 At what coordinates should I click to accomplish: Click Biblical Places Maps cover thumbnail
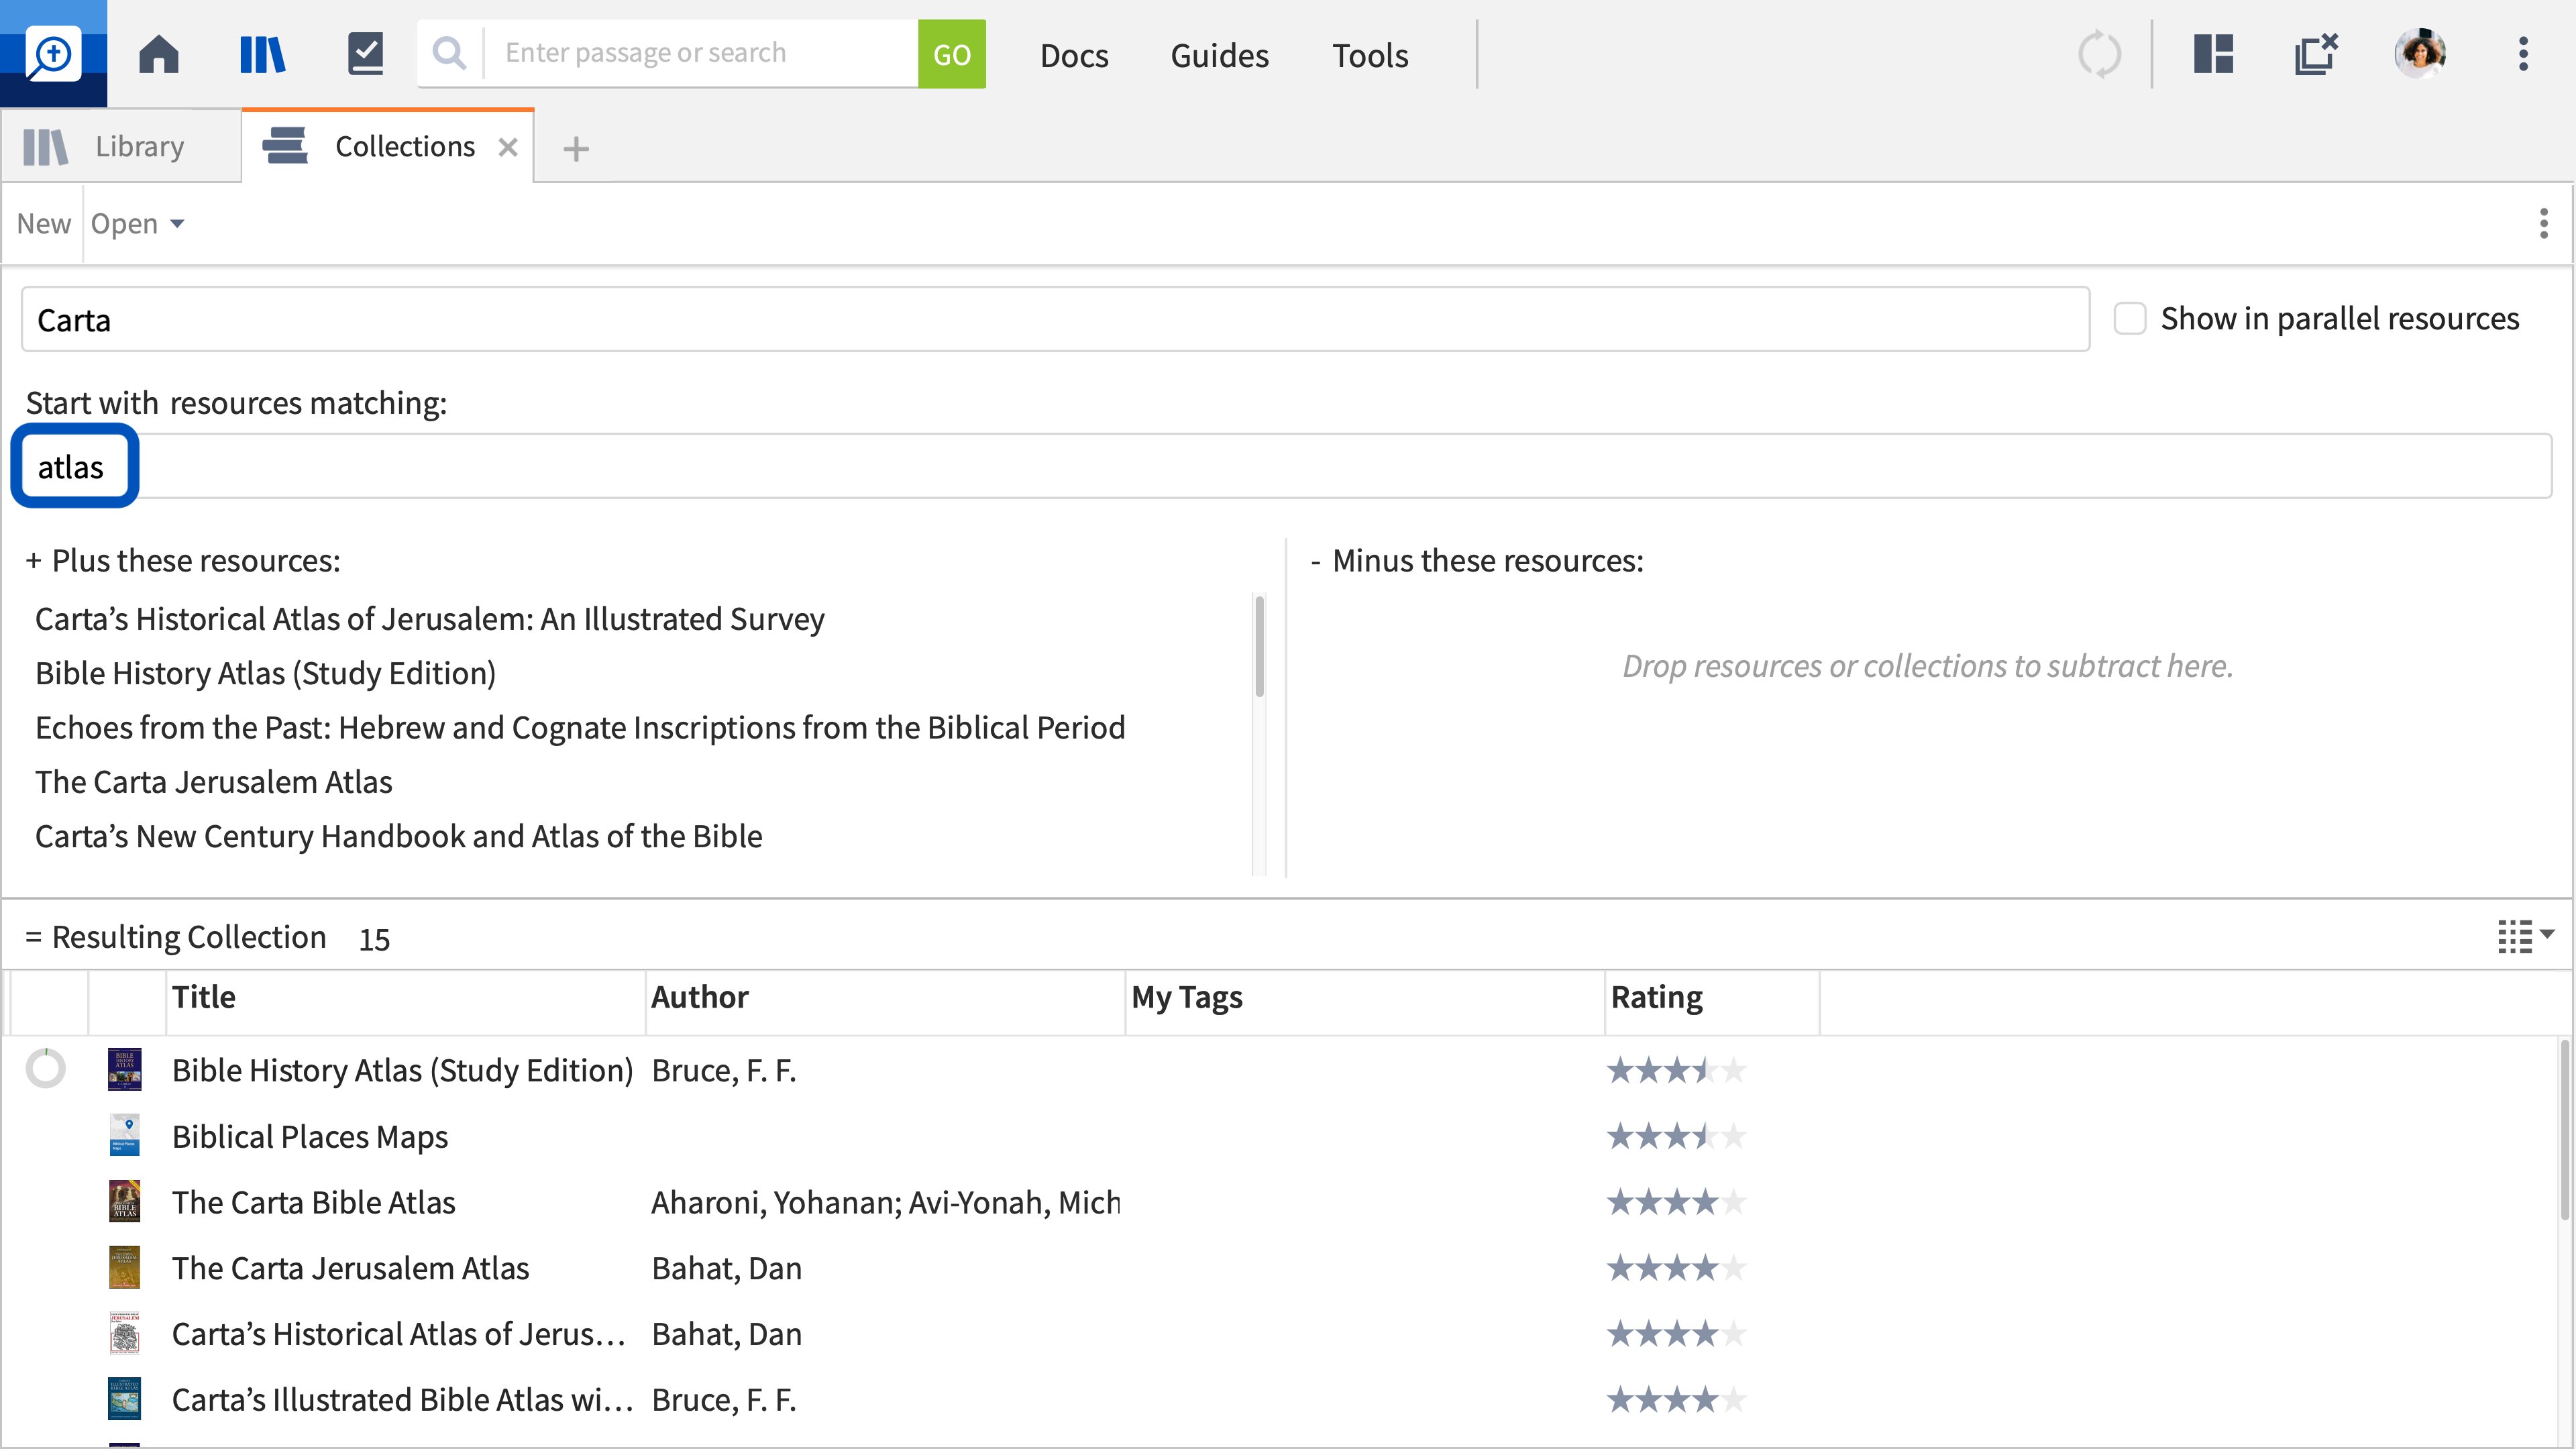click(x=125, y=1135)
